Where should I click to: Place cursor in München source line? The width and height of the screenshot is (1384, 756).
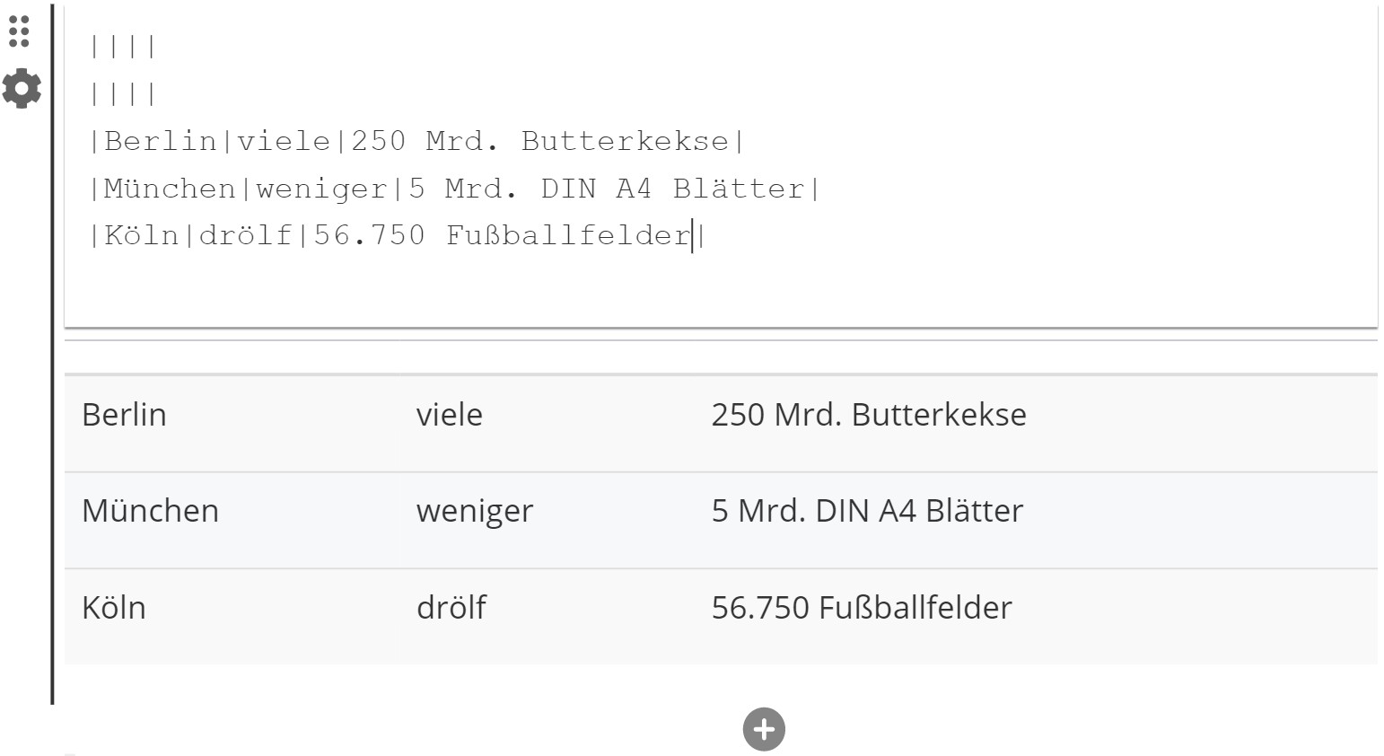[x=455, y=189]
